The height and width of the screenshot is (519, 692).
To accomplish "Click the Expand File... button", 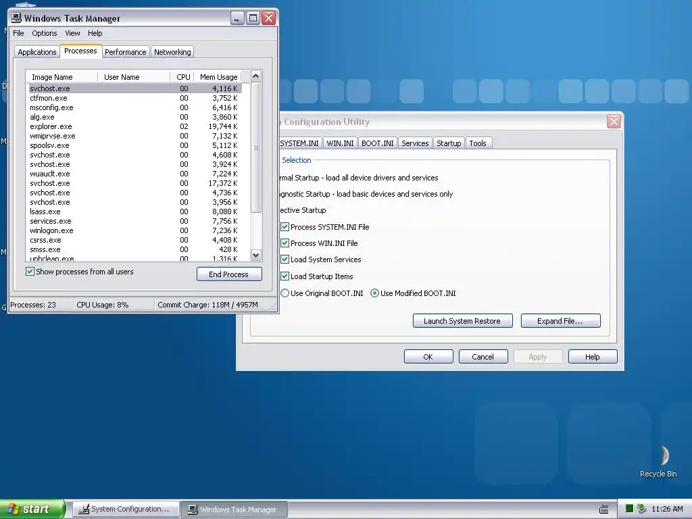I will [x=560, y=321].
